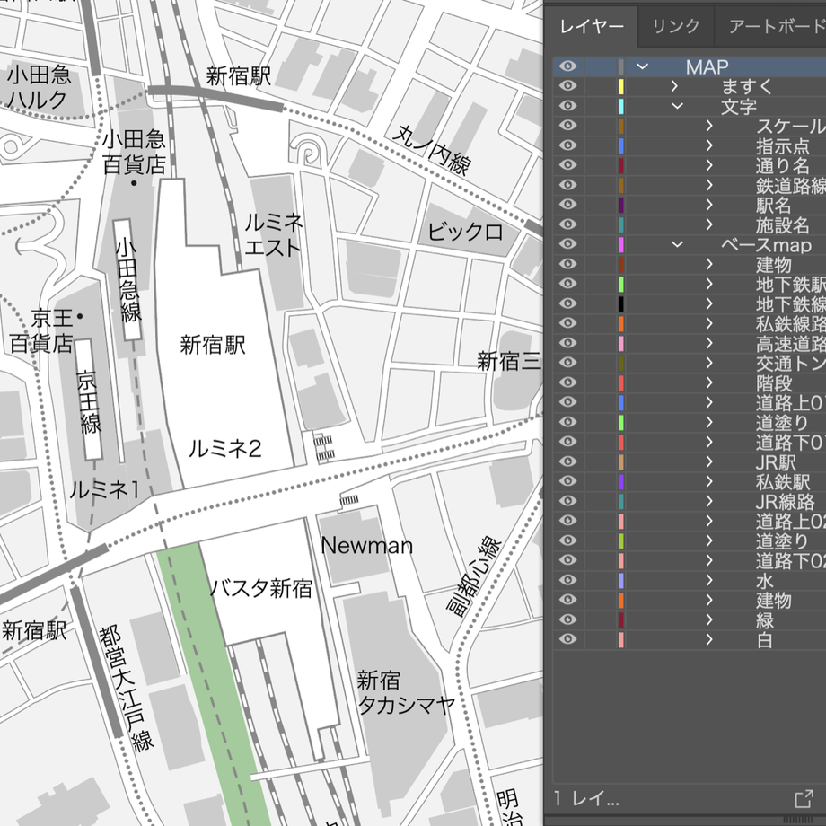The image size is (826, 826).
Task: Toggle the eye icon for 緑 layer
Action: tap(567, 619)
